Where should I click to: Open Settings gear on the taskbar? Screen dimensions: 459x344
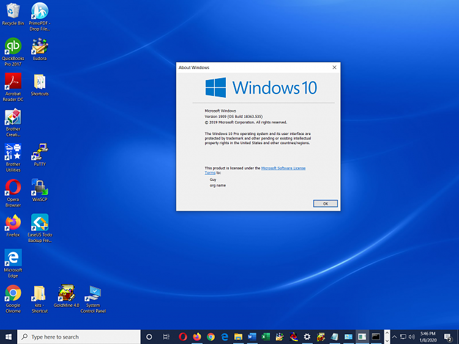click(x=307, y=337)
